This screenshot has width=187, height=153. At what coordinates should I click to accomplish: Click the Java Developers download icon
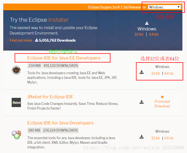tap(142, 137)
